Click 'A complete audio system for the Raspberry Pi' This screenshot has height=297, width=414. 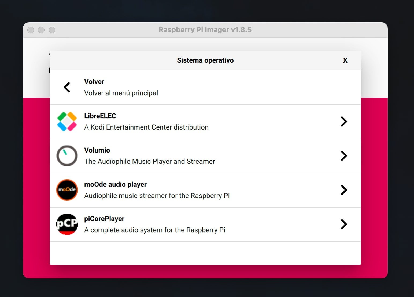point(155,230)
